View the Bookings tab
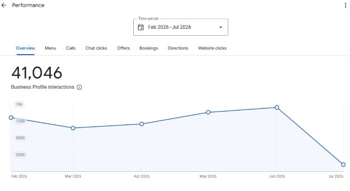The image size is (350, 191). pyautogui.click(x=148, y=48)
